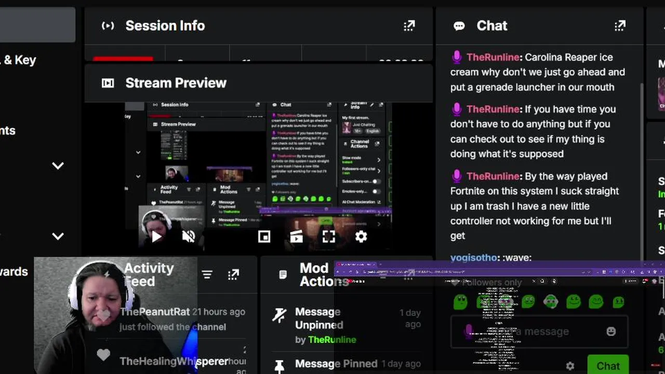The width and height of the screenshot is (665, 374).
Task: Click TheRunline on Carolina Reaper message
Action: (493, 57)
